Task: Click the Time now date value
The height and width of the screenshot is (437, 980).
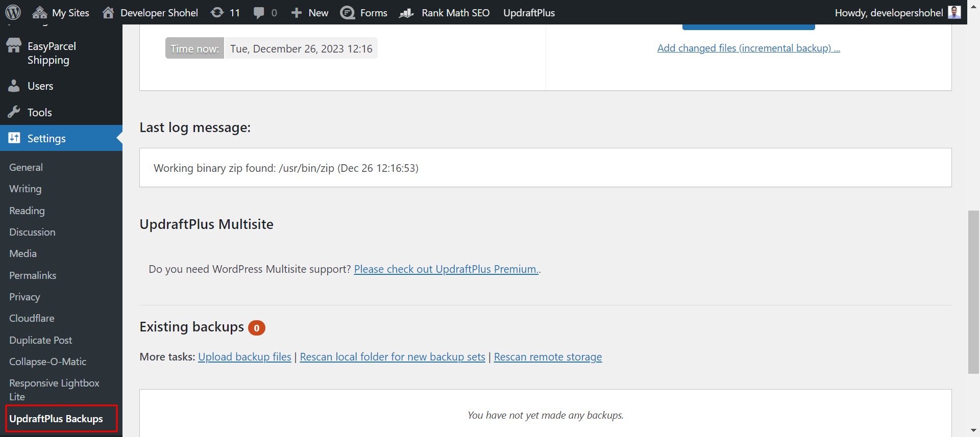Action: pyautogui.click(x=301, y=48)
